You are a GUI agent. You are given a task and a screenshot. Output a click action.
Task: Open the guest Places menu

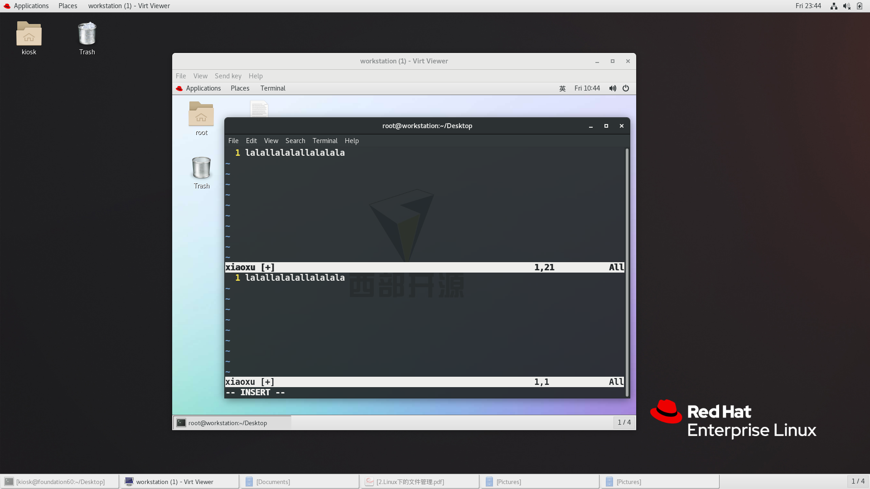coord(240,88)
